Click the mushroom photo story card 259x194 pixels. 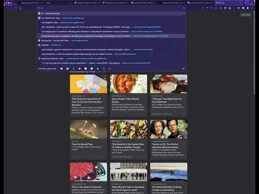[x=88, y=140]
